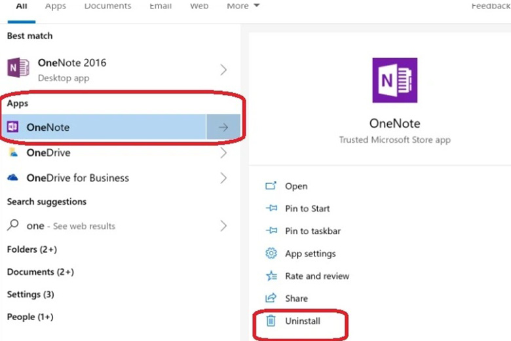Click the 'Desktop app' subtitle
The width and height of the screenshot is (511, 341).
(x=64, y=78)
